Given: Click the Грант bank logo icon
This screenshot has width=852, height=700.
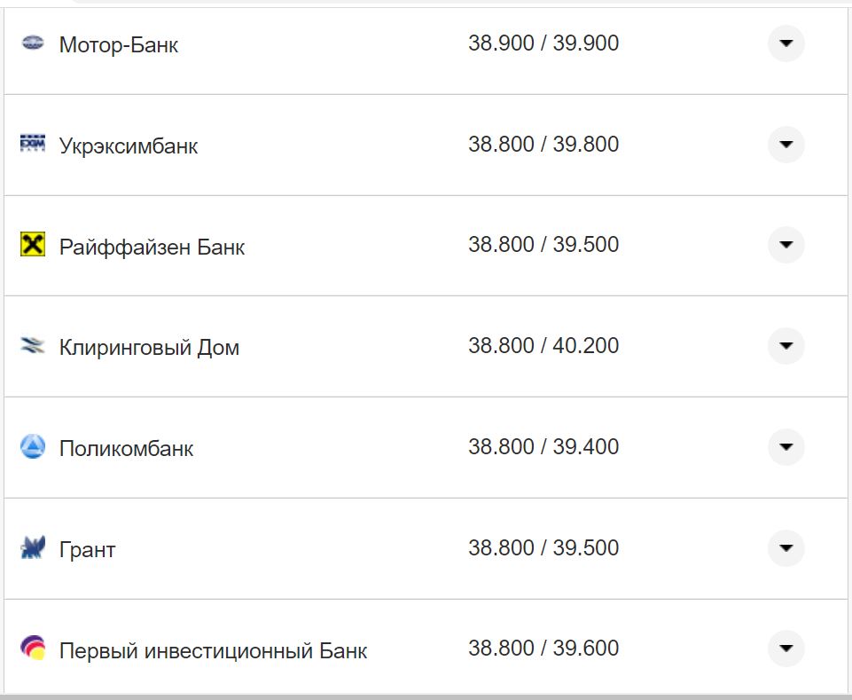Looking at the screenshot, I should pyautogui.click(x=33, y=548).
